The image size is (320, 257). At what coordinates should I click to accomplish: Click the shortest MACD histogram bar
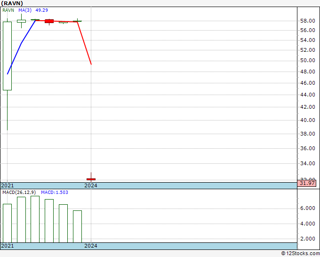click(x=77, y=226)
